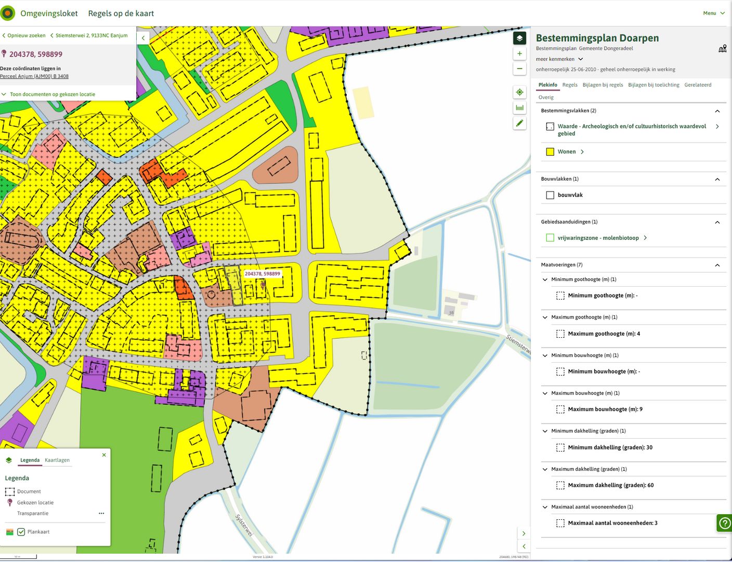This screenshot has width=732, height=562.
Task: Click the 'Opnieuw zoeken' link
Action: (x=26, y=35)
